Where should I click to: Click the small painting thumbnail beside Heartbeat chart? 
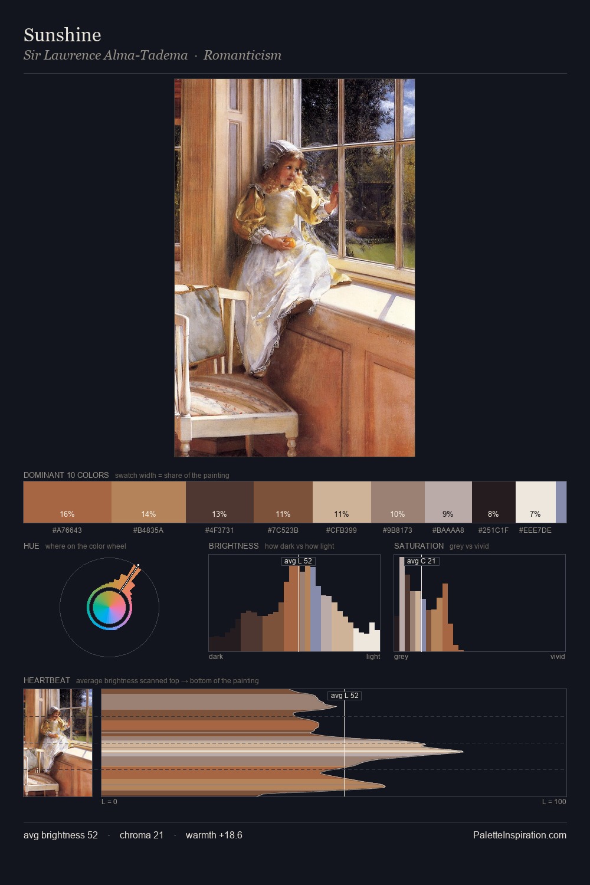coord(58,743)
